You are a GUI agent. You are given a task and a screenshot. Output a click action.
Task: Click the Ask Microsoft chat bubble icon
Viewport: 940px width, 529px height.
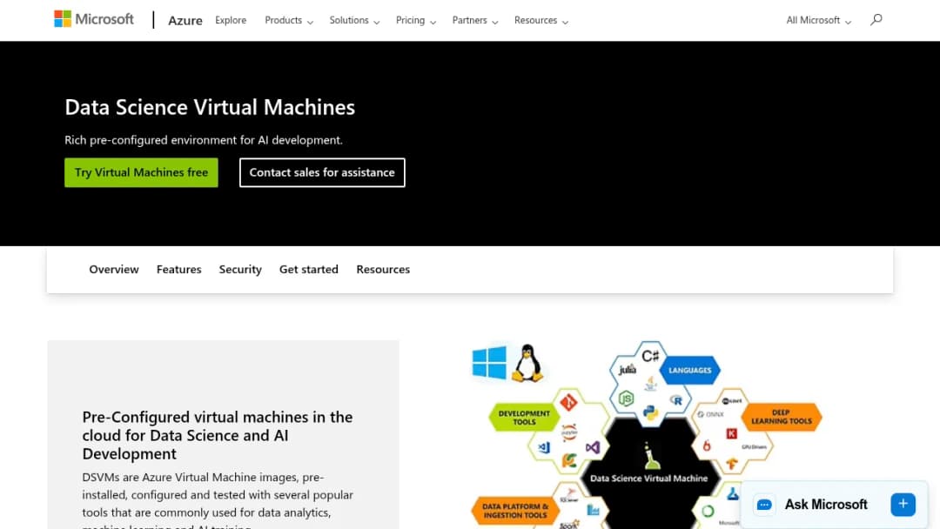coord(764,505)
